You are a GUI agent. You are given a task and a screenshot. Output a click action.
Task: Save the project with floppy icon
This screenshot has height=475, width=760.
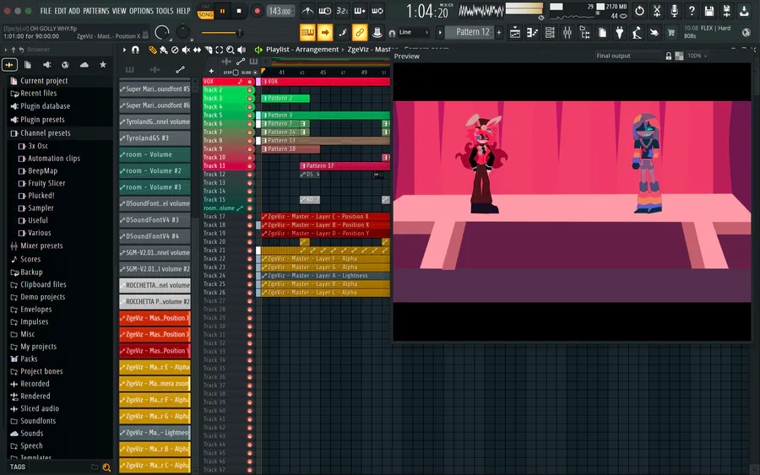[x=709, y=11]
